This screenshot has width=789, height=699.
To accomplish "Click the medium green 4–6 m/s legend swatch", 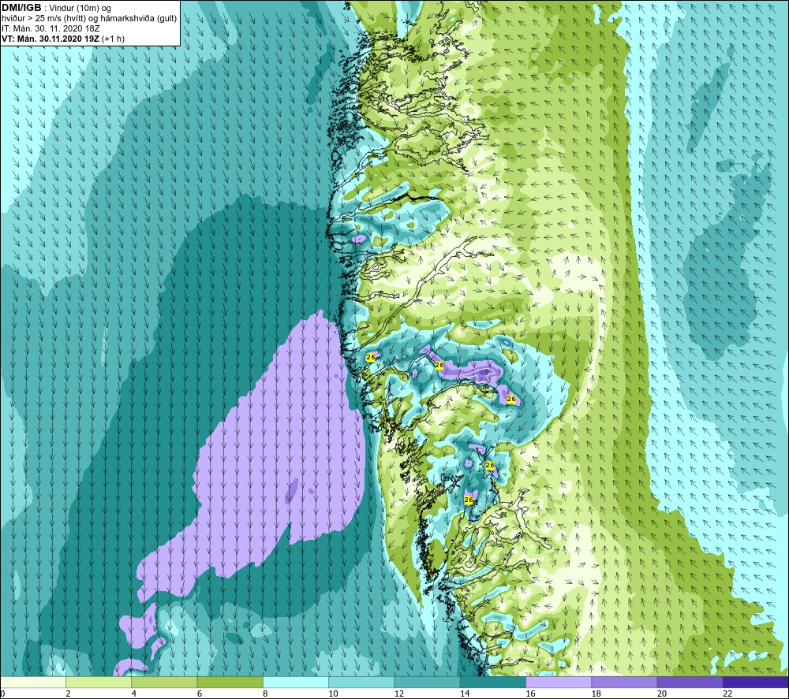I will click(x=165, y=682).
